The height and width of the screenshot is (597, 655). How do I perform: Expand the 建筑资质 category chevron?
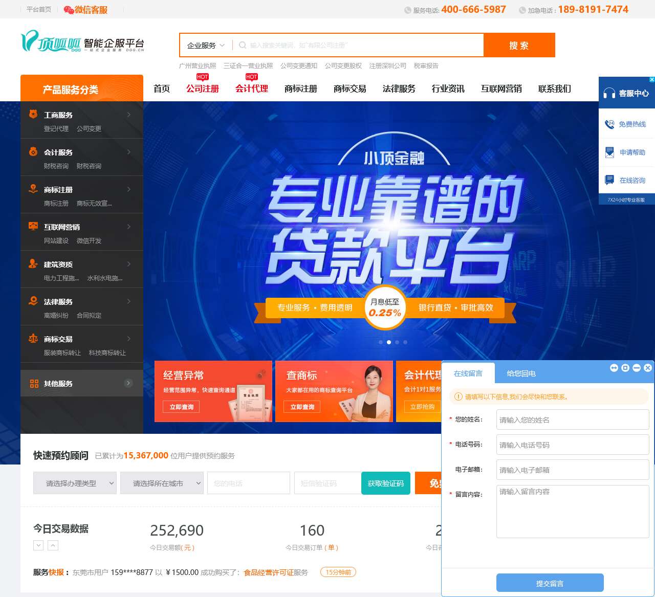tap(128, 264)
